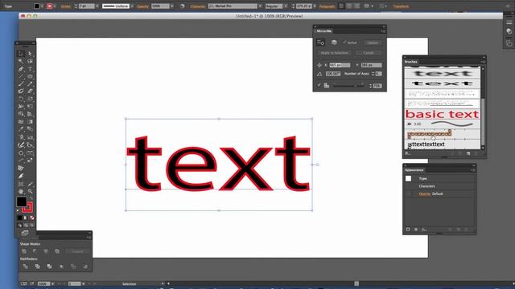Open the opacity 100% dropdown
Image resolution: width=515 pixels, height=289 pixels.
point(171,6)
